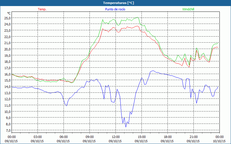
Task: Click the '18,0' y-axis value
Action: (8, 62)
